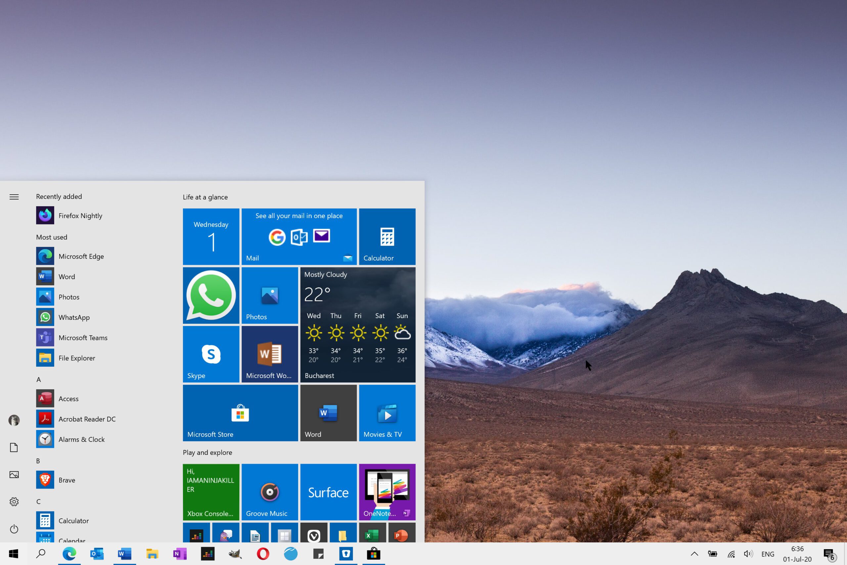847x565 pixels.
Task: Open the Microsoft Store tile
Action: [x=241, y=413]
